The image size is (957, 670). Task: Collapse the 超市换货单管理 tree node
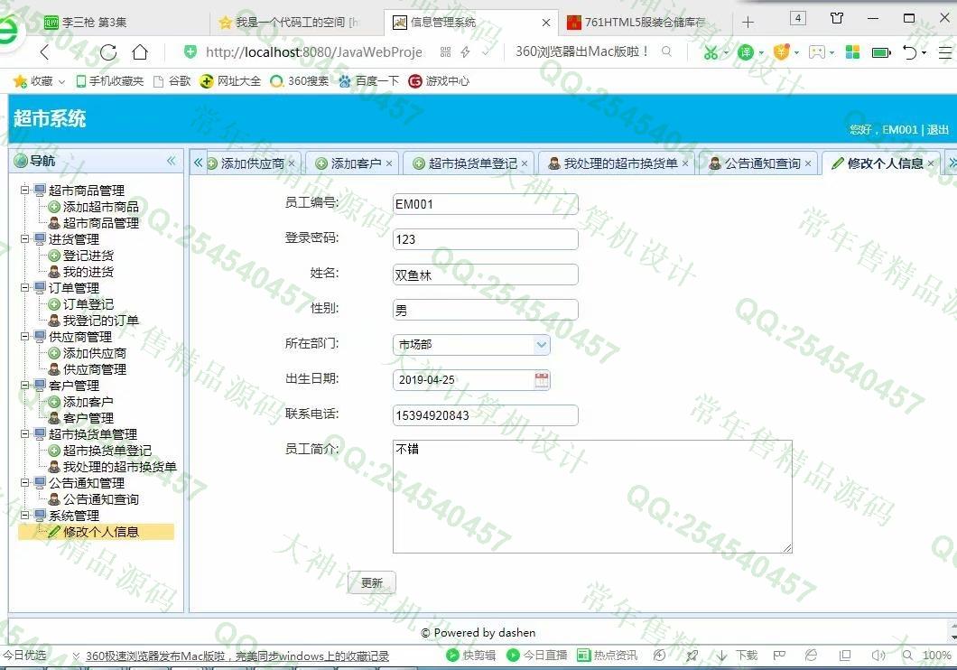pyautogui.click(x=24, y=433)
